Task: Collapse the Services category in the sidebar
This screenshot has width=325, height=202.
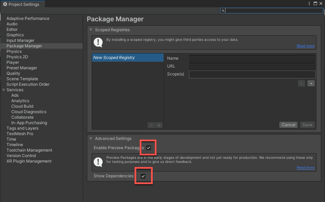Action: coord(3,90)
